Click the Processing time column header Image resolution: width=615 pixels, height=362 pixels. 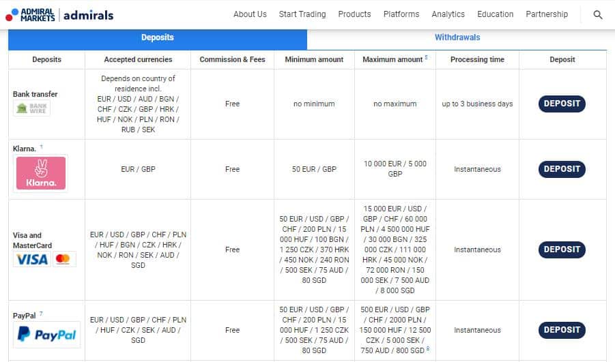pyautogui.click(x=477, y=59)
